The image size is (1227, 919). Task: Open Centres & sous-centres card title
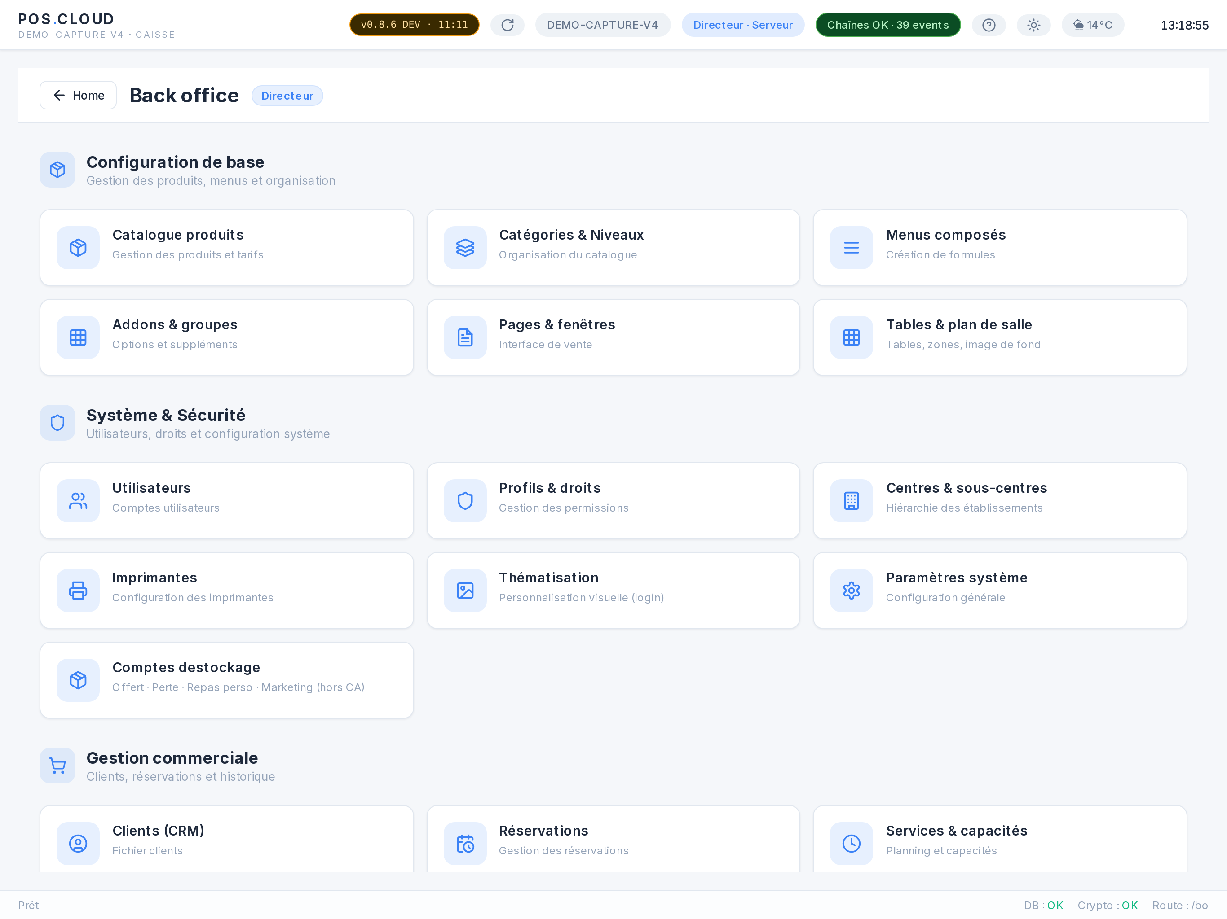click(x=967, y=488)
